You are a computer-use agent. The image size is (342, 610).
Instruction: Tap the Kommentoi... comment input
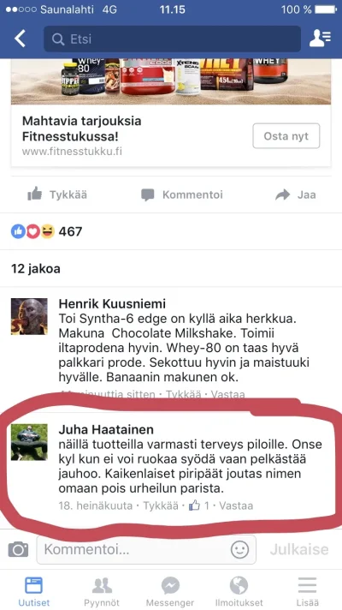tap(146, 550)
